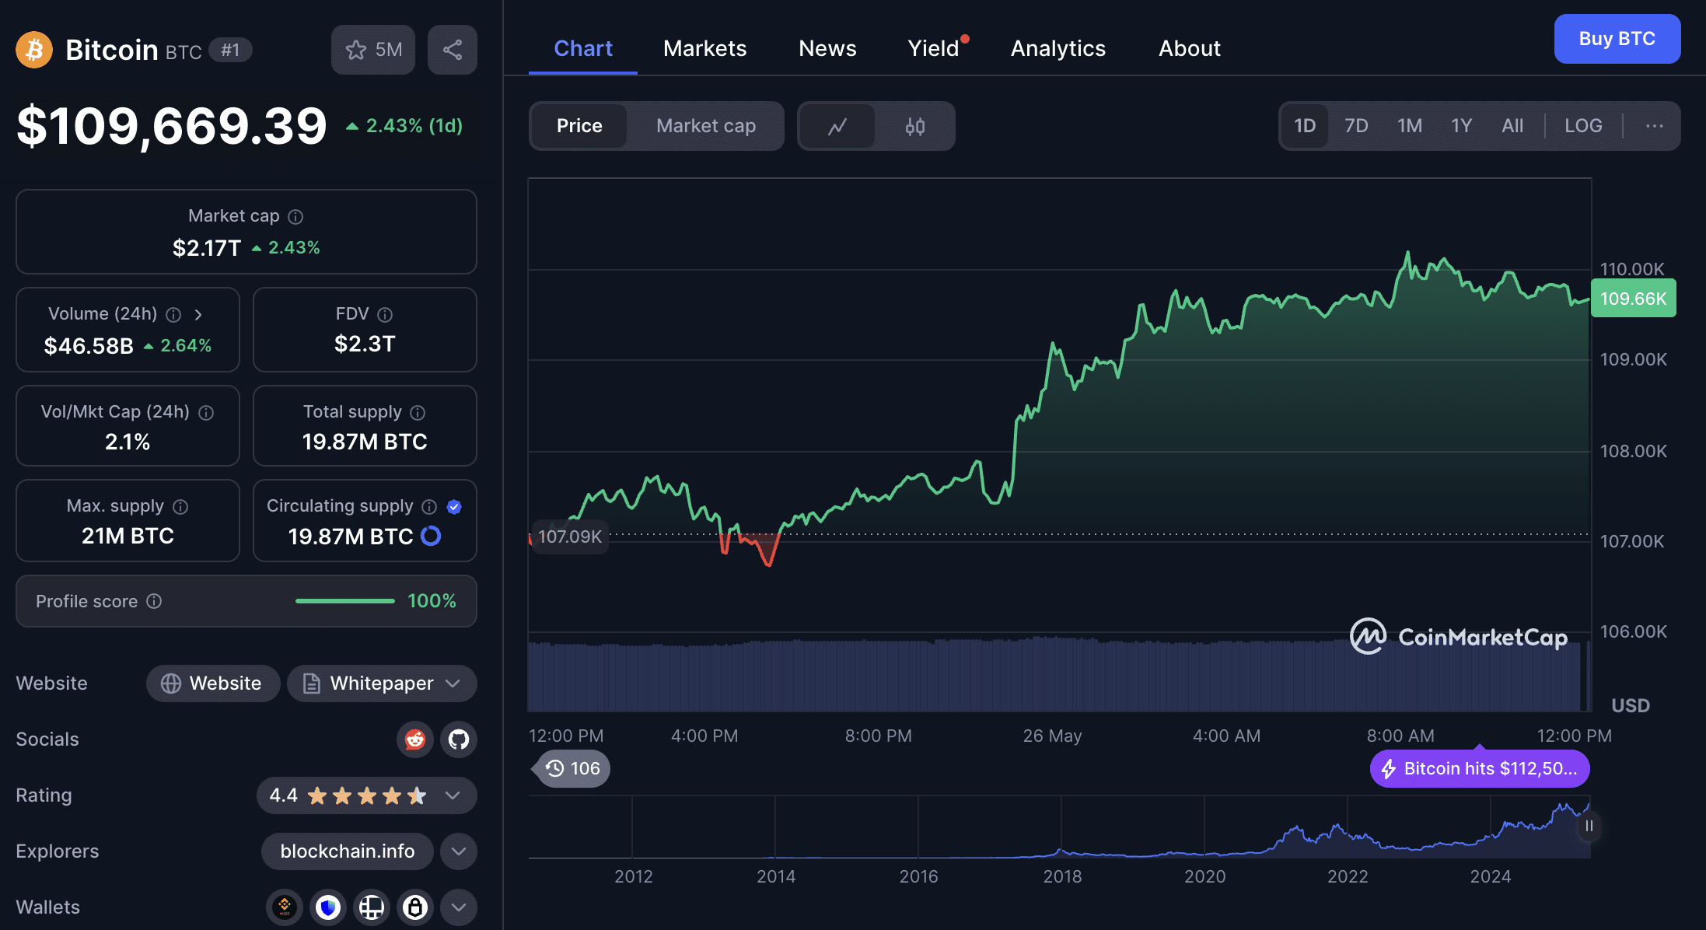The height and width of the screenshot is (930, 1706).
Task: Switch to the Analytics tab
Action: (1058, 48)
